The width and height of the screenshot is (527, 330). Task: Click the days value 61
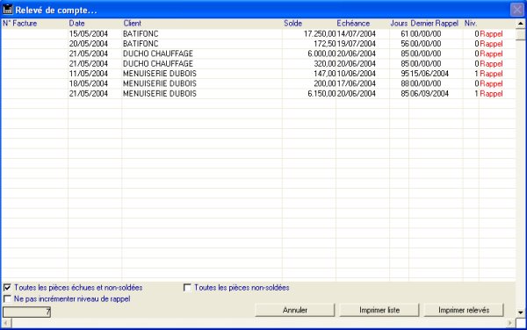pos(405,34)
